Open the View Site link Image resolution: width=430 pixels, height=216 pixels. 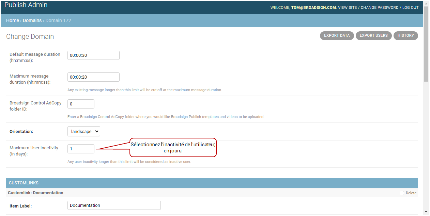click(347, 7)
